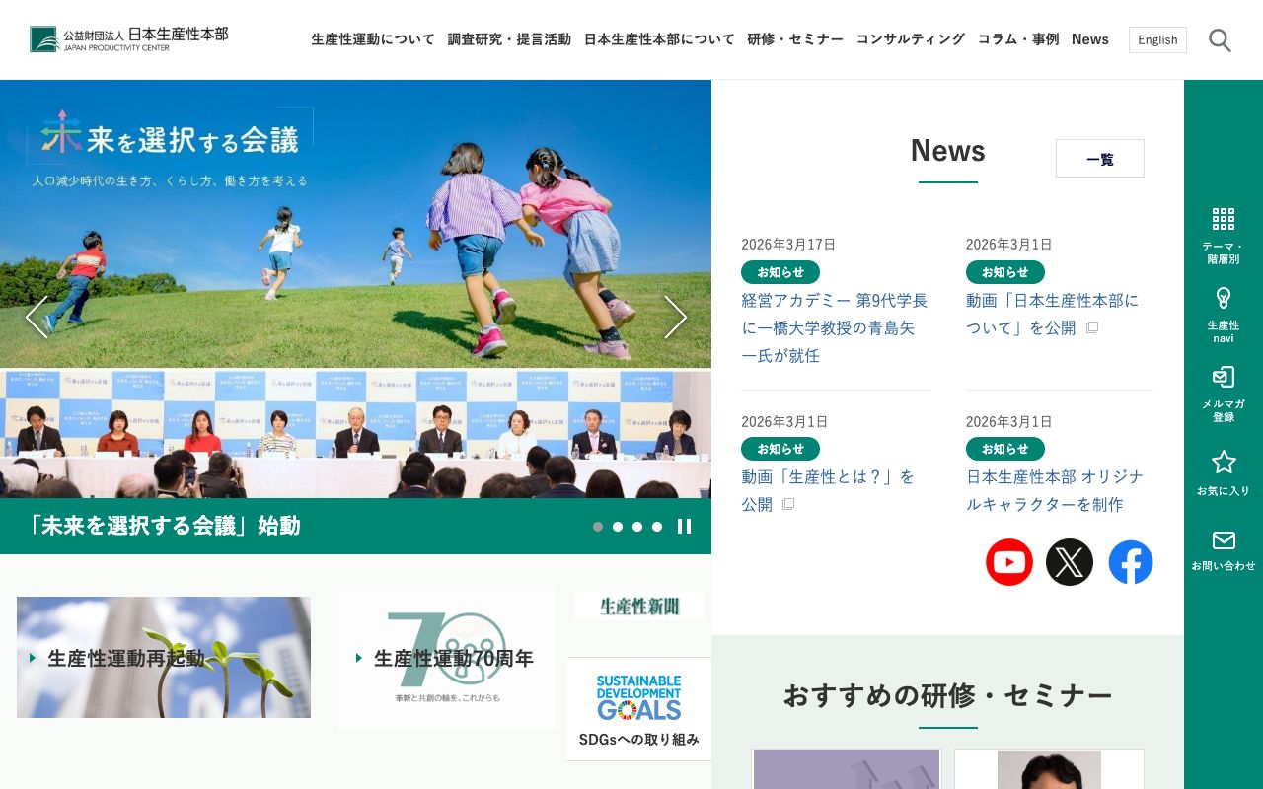Pause the slideshow with the pause button
Viewport: 1263px width, 789px height.
[x=685, y=526]
